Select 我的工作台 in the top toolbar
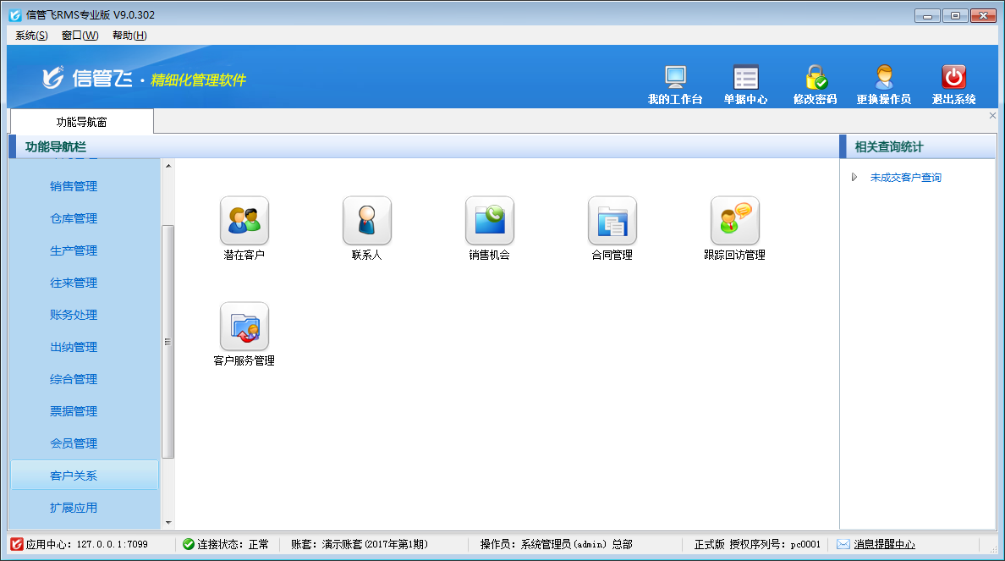The width and height of the screenshot is (1005, 561). click(674, 82)
